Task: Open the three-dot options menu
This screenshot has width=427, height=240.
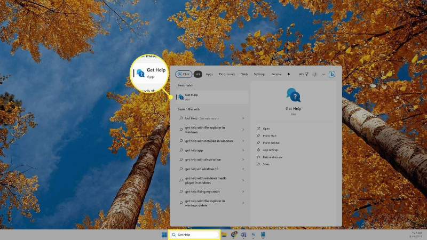Action: click(x=323, y=74)
